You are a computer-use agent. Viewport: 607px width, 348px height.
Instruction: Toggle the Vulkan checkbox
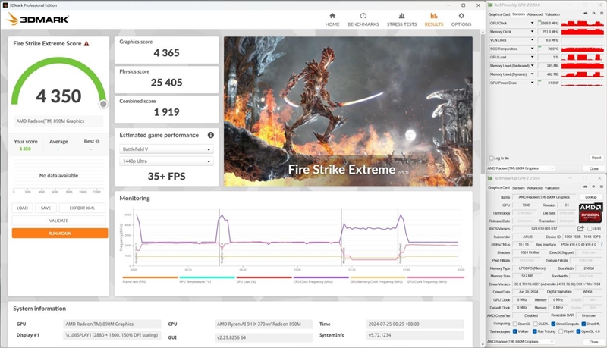pyautogui.click(x=515, y=331)
